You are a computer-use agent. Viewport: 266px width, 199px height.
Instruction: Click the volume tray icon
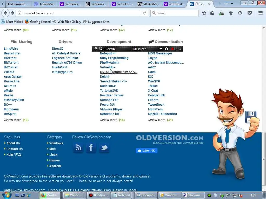pos(240,195)
